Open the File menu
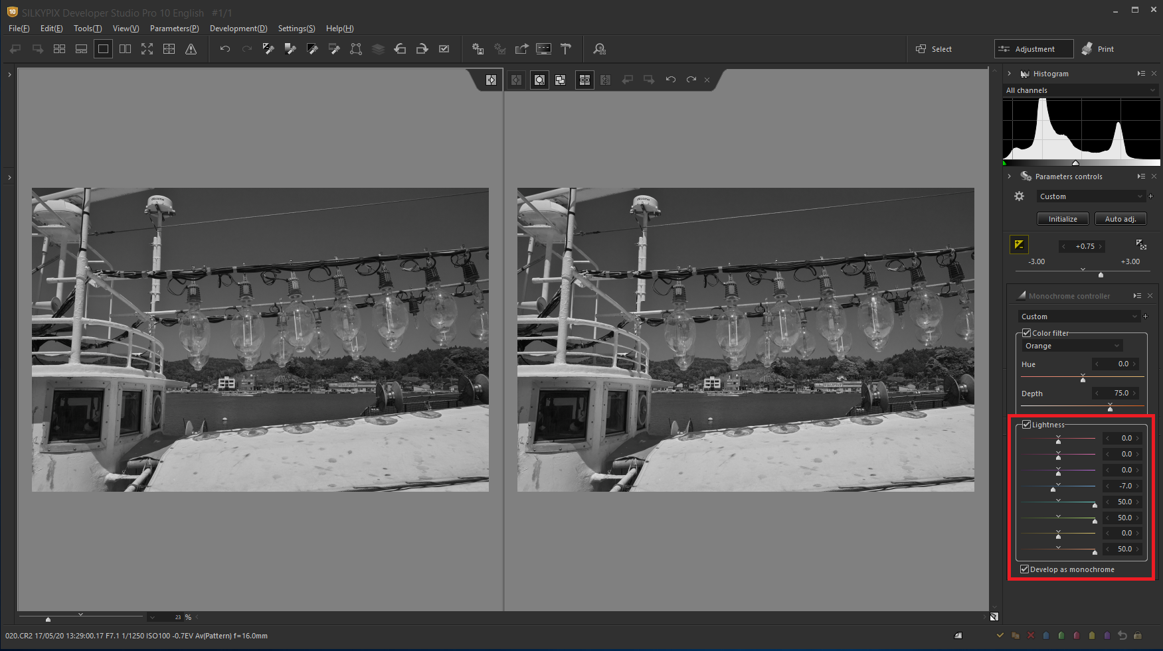Screen dimensions: 1163x651 coord(19,29)
